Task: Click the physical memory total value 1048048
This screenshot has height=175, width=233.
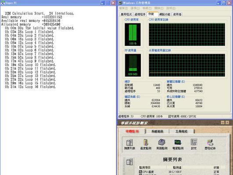Action: pos(197,85)
